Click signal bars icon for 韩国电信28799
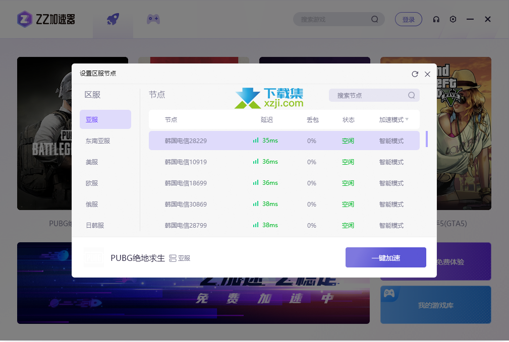The width and height of the screenshot is (509, 342). 256,225
